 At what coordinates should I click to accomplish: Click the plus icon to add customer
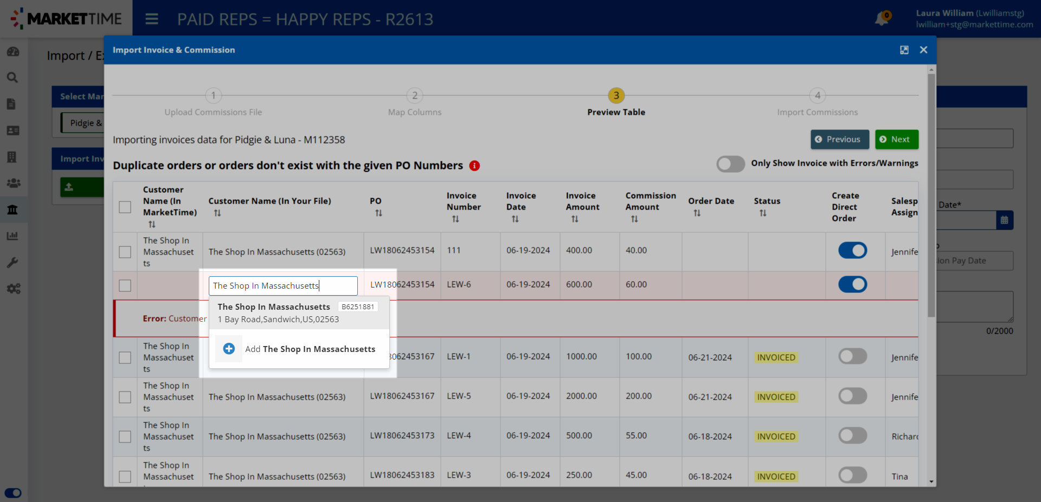(229, 349)
